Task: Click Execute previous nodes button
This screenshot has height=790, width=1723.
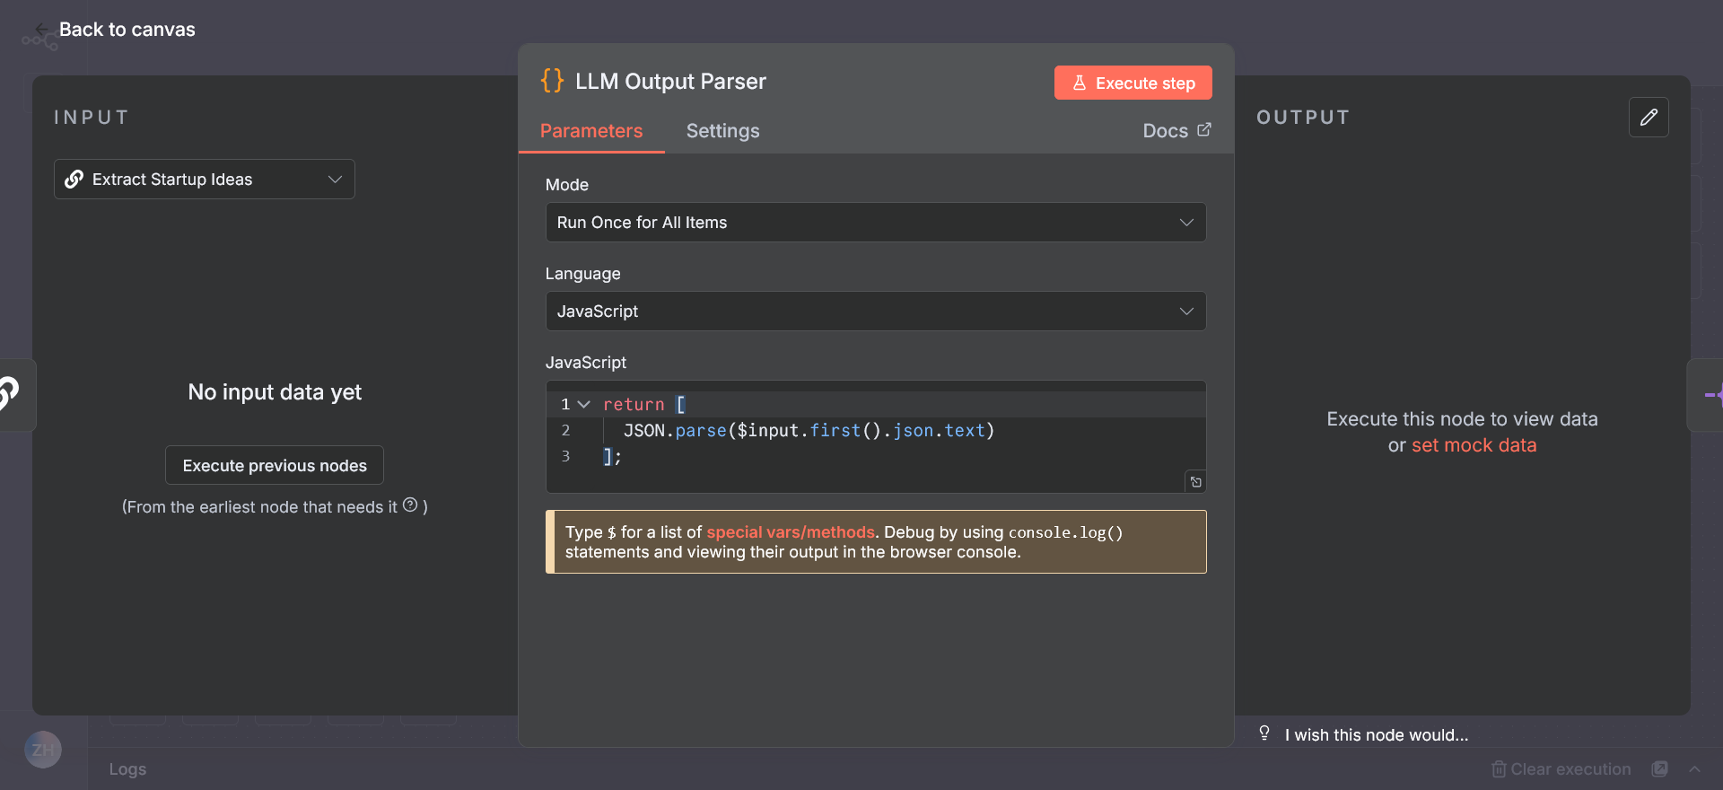Action: (275, 466)
